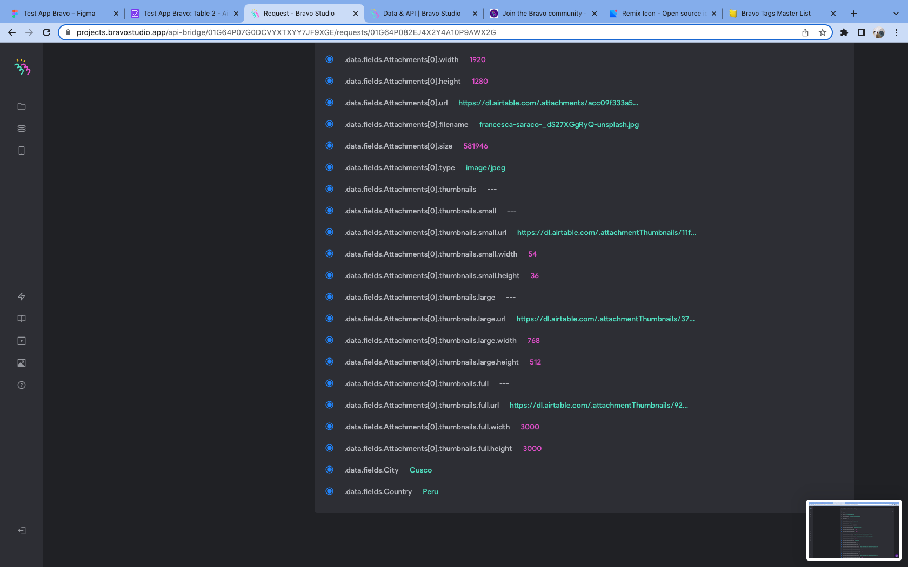
Task: Open the documentation book icon
Action: 22,319
